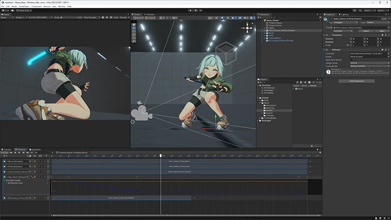This screenshot has height=220, width=391.
Task: Toggle Scene audio mute icon
Action: 228,18
